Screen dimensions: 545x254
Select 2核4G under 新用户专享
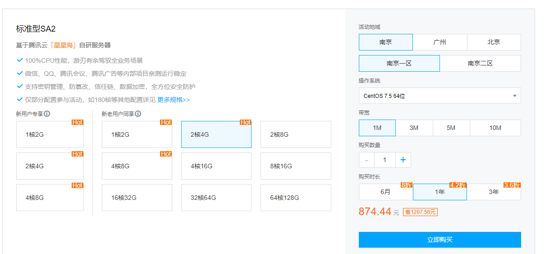pos(50,166)
